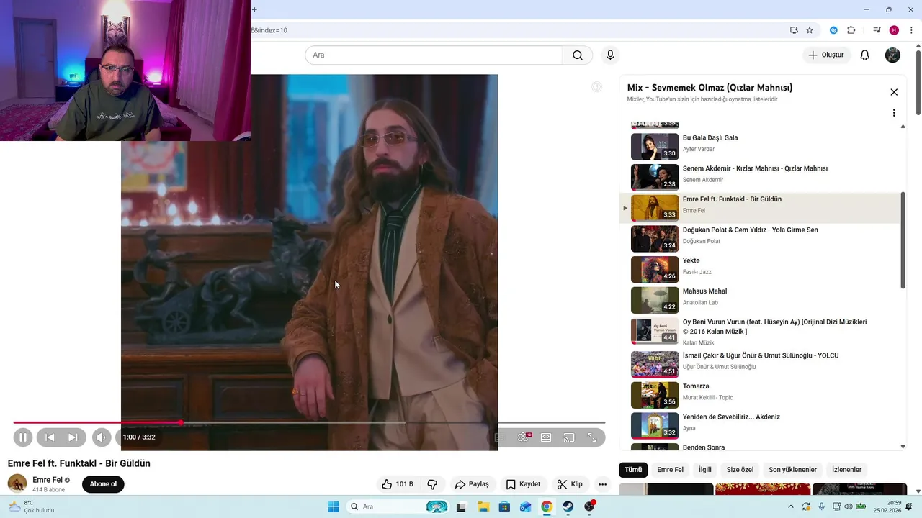Open the system tray volume icon

point(849,506)
